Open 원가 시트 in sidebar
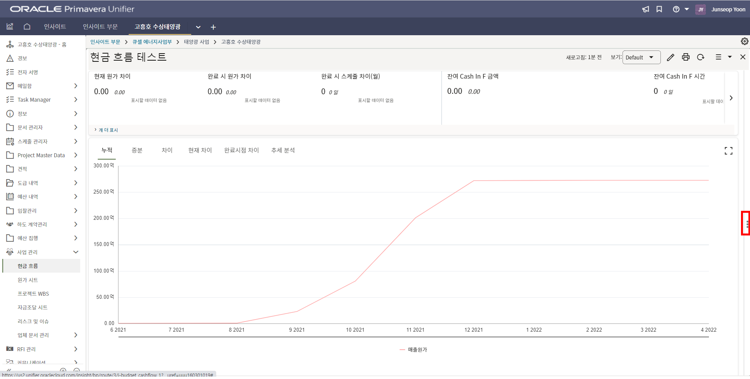Image resolution: width=750 pixels, height=379 pixels. 28,280
